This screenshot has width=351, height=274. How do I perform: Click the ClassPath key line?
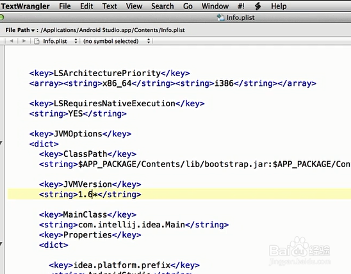(88, 154)
